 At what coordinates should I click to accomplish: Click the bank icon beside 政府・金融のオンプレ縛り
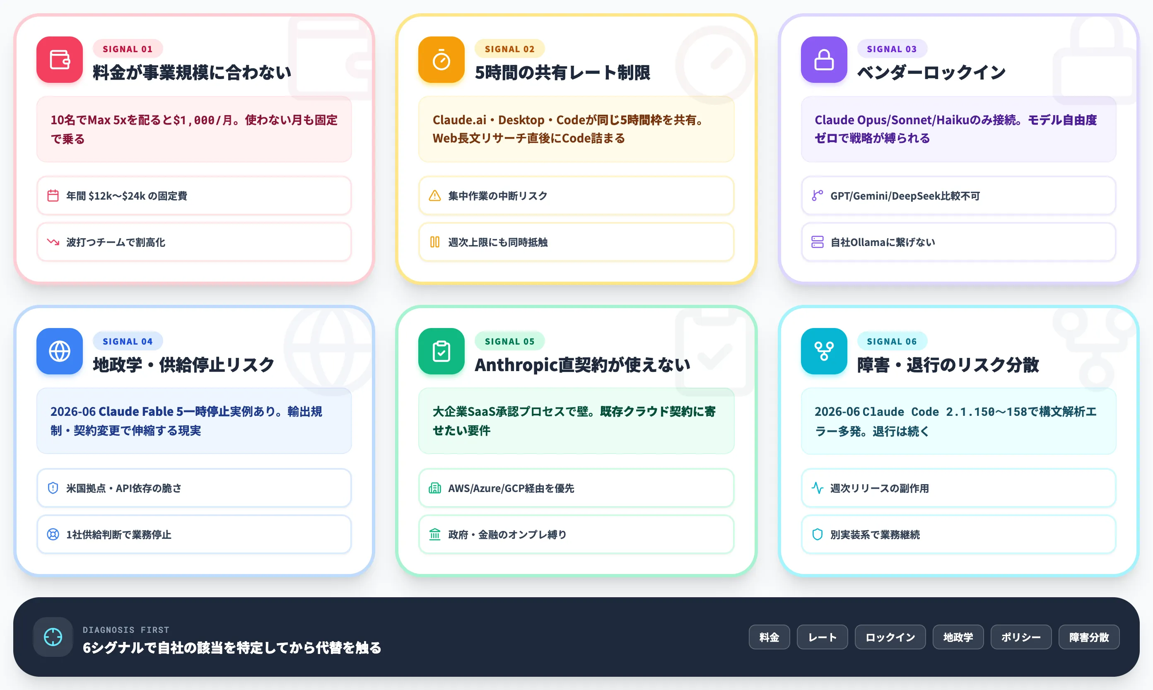point(435,534)
